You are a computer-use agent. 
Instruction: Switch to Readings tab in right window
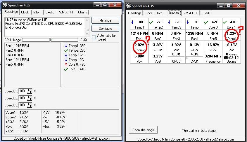coord(135,13)
